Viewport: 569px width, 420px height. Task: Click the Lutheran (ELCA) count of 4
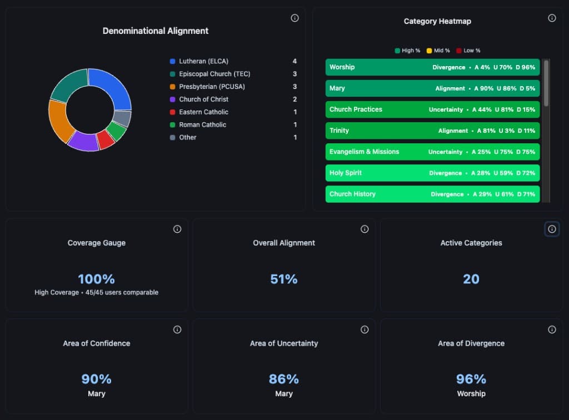295,61
